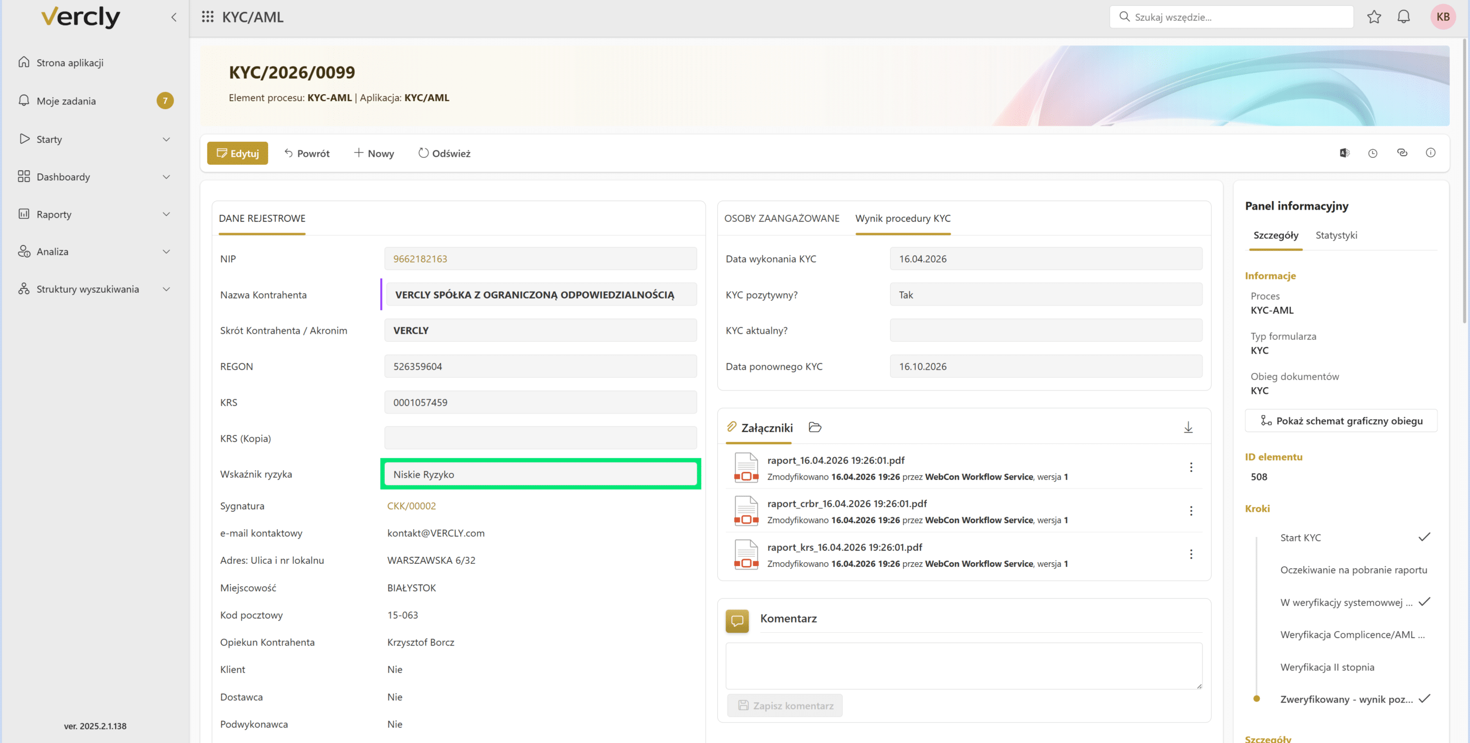Click the REGON value 526359604
Screen dimensions: 1470x743
[x=417, y=366]
